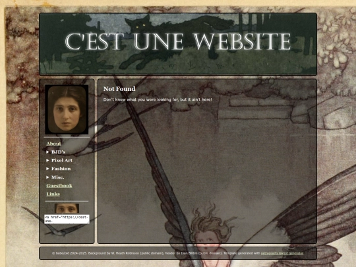This screenshot has height=267, width=356.
Task: Click the portrait image in sidebar
Action: [x=67, y=109]
